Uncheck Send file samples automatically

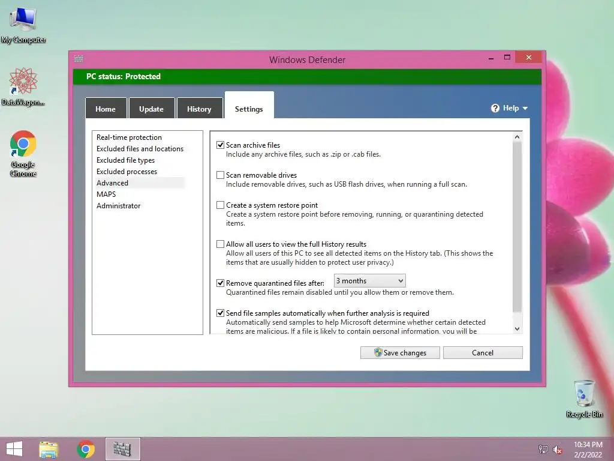[221, 313]
